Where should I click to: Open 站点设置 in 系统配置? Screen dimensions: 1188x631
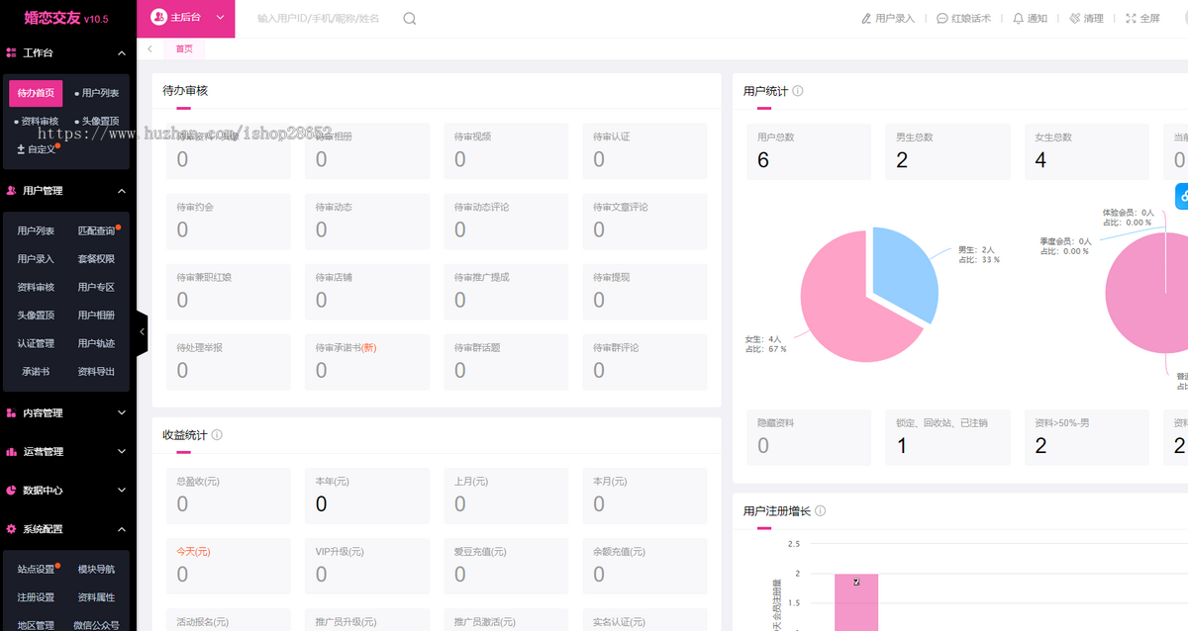point(36,570)
